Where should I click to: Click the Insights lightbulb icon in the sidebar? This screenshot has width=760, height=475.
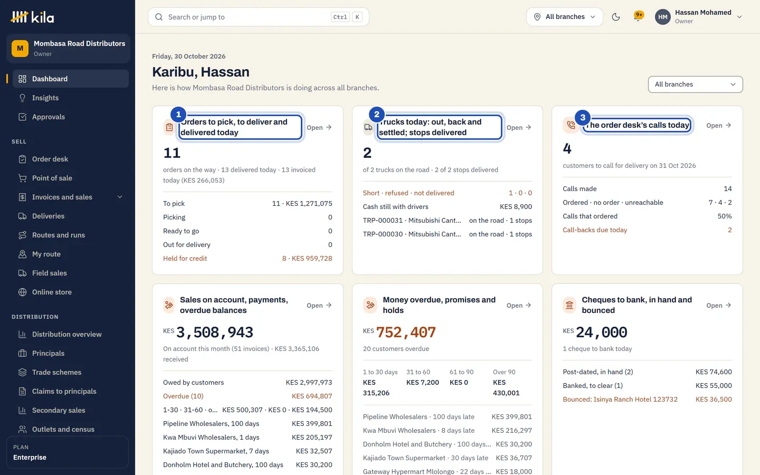[x=22, y=98]
